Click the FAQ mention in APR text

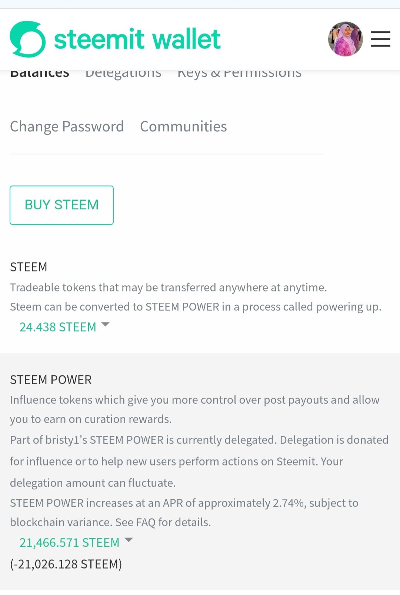(x=146, y=522)
